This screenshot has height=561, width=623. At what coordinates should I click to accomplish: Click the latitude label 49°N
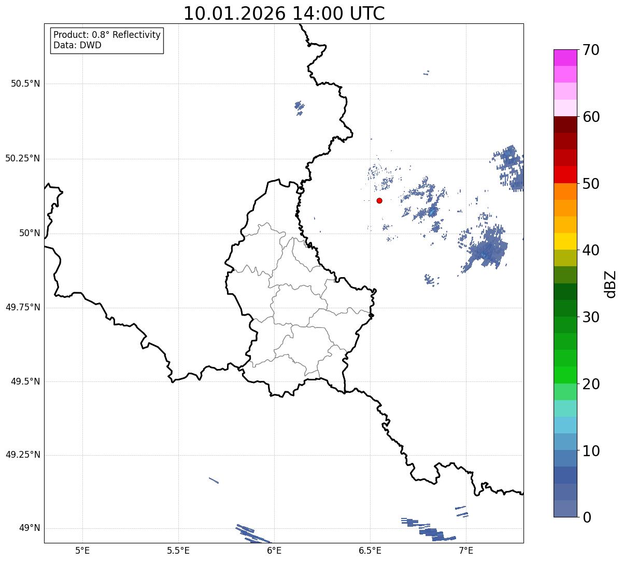point(30,528)
